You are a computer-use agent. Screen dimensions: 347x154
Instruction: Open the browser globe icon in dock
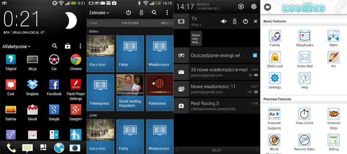coord(59,148)
